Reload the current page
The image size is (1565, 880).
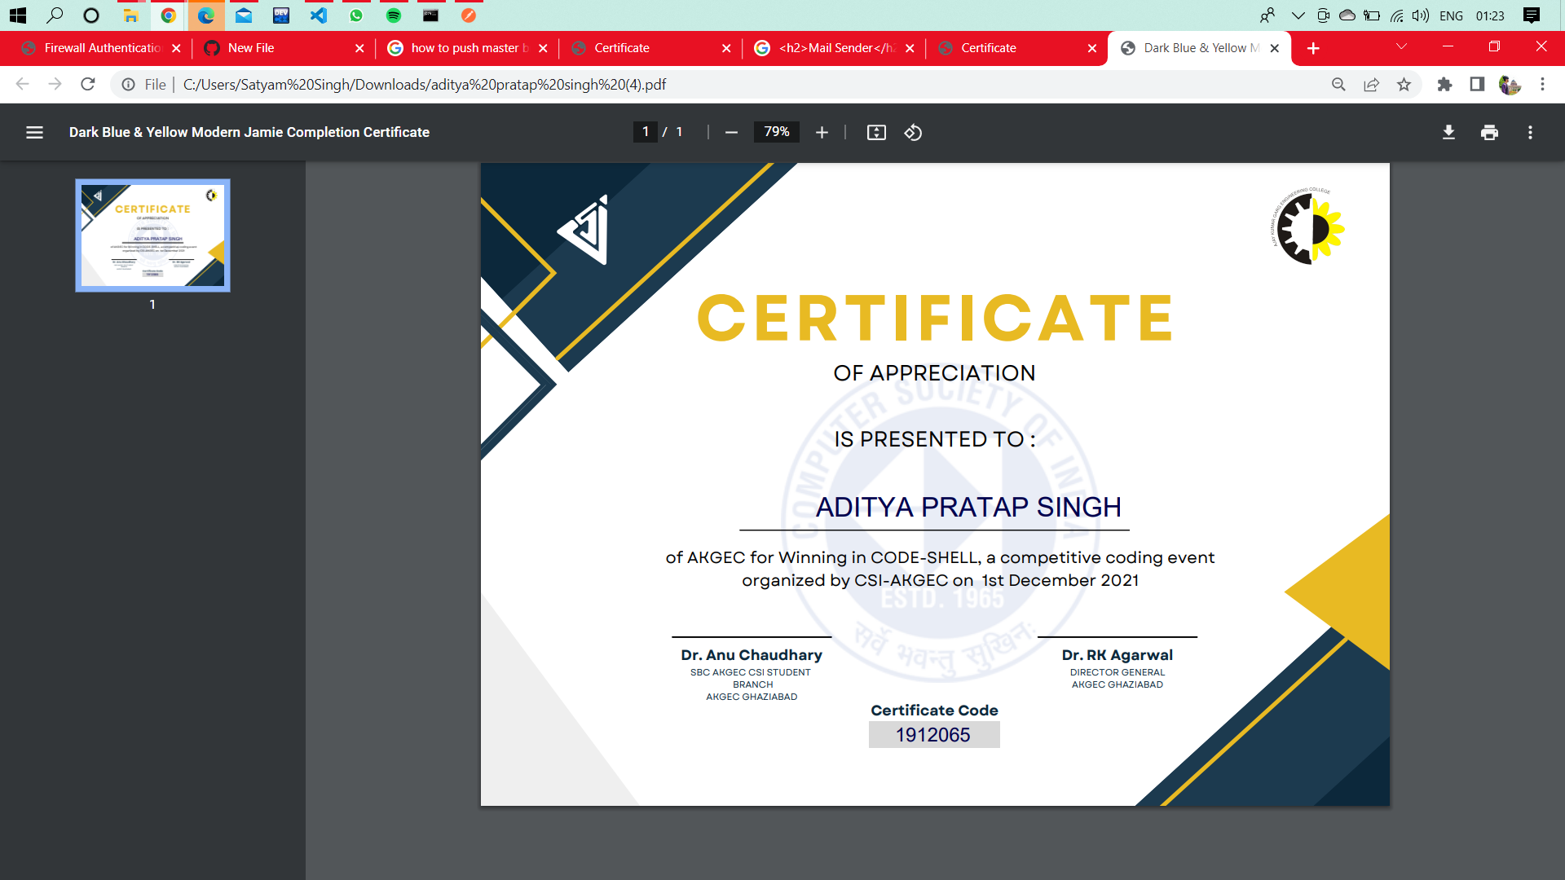[x=88, y=84]
